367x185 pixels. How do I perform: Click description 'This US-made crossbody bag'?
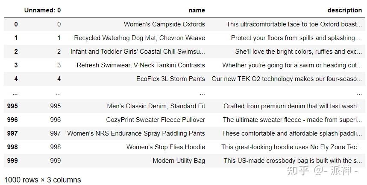[293, 161]
